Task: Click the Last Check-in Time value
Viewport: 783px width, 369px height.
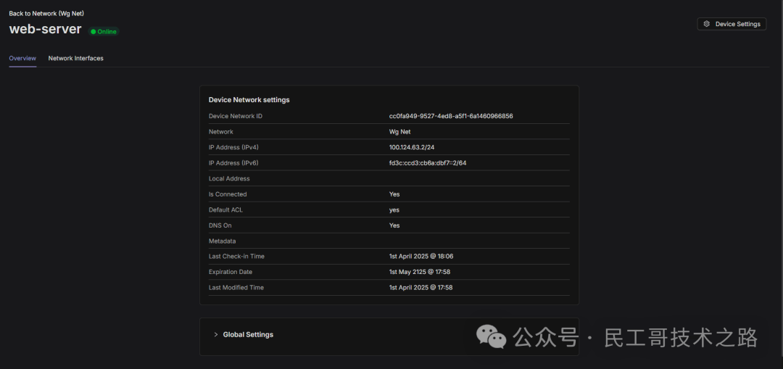Action: click(420, 257)
